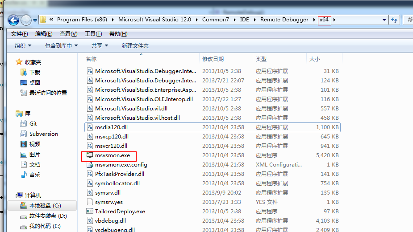413x232 pixels.
Task: Open the Git library
Action: (33, 123)
